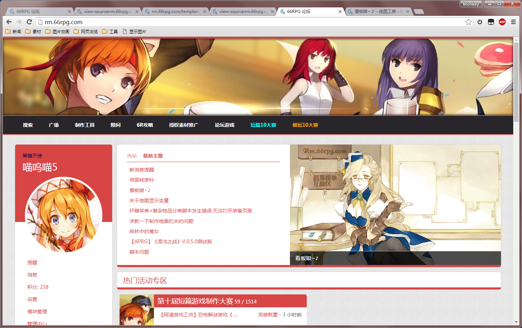Image resolution: width=522 pixels, height=328 pixels.
Task: Click the browser back arrow
Action: (x=9, y=22)
